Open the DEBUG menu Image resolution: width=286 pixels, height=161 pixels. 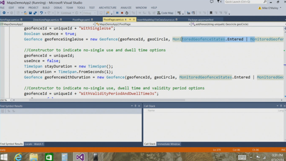58,8
